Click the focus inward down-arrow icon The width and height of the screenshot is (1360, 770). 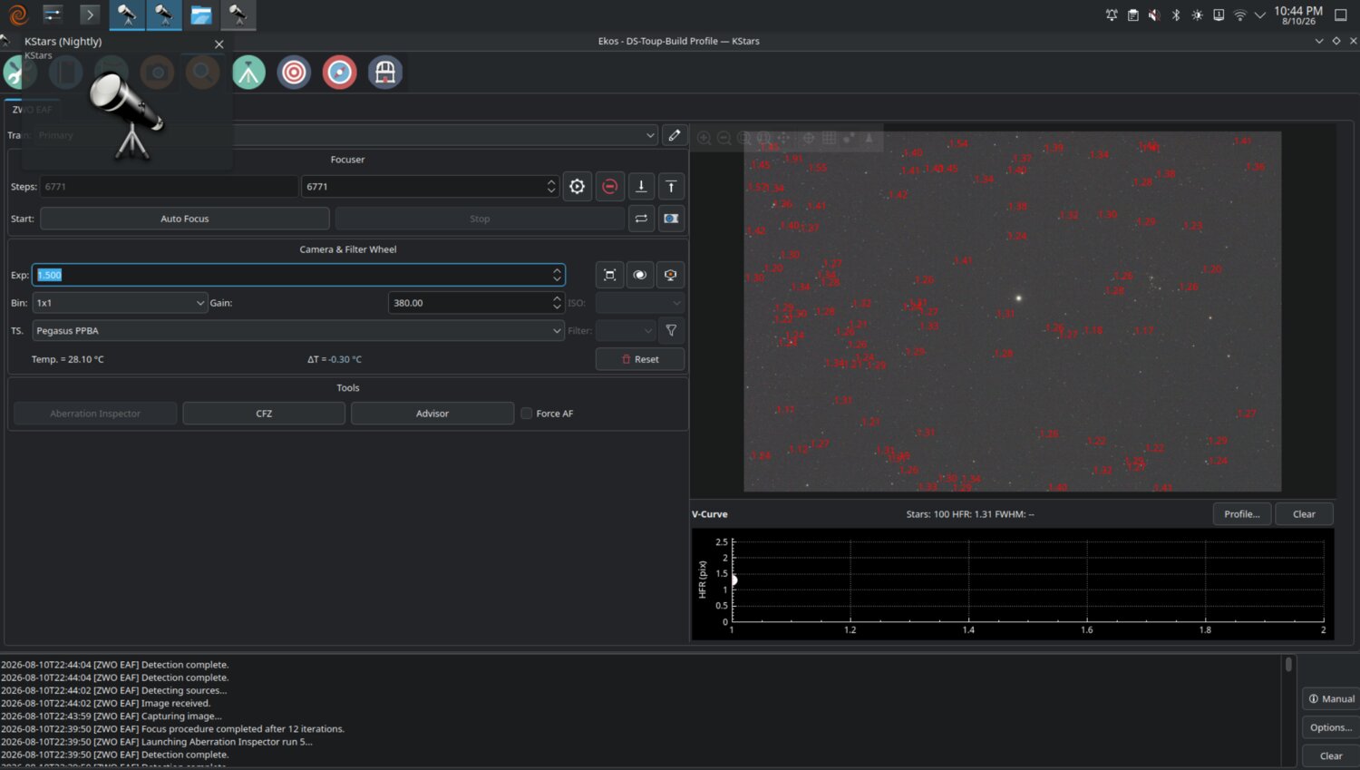[x=641, y=187]
